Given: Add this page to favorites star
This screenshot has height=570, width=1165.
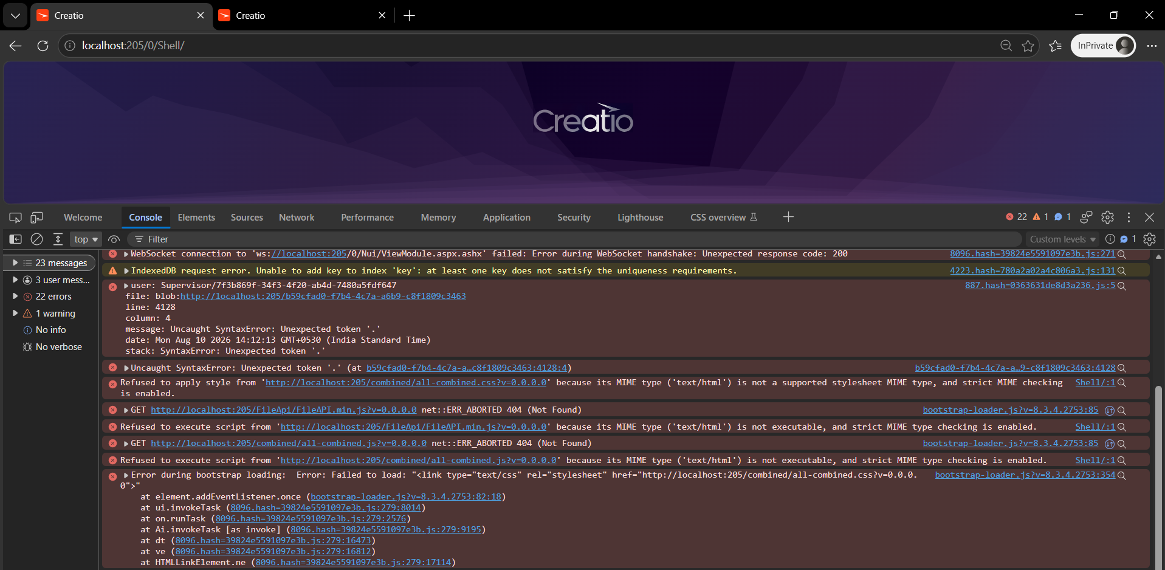Looking at the screenshot, I should 1028,46.
